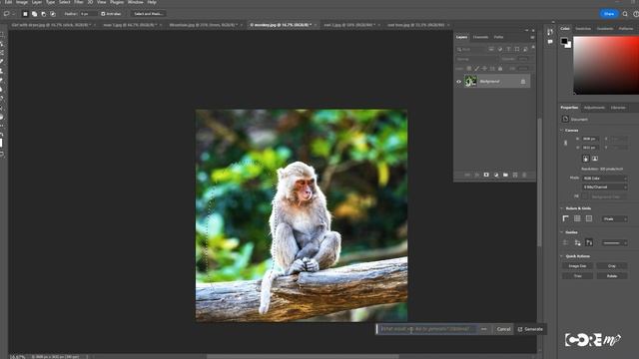Set canvas to portrait orientation
Image resolution: width=639 pixels, height=359 pixels.
coord(586,159)
